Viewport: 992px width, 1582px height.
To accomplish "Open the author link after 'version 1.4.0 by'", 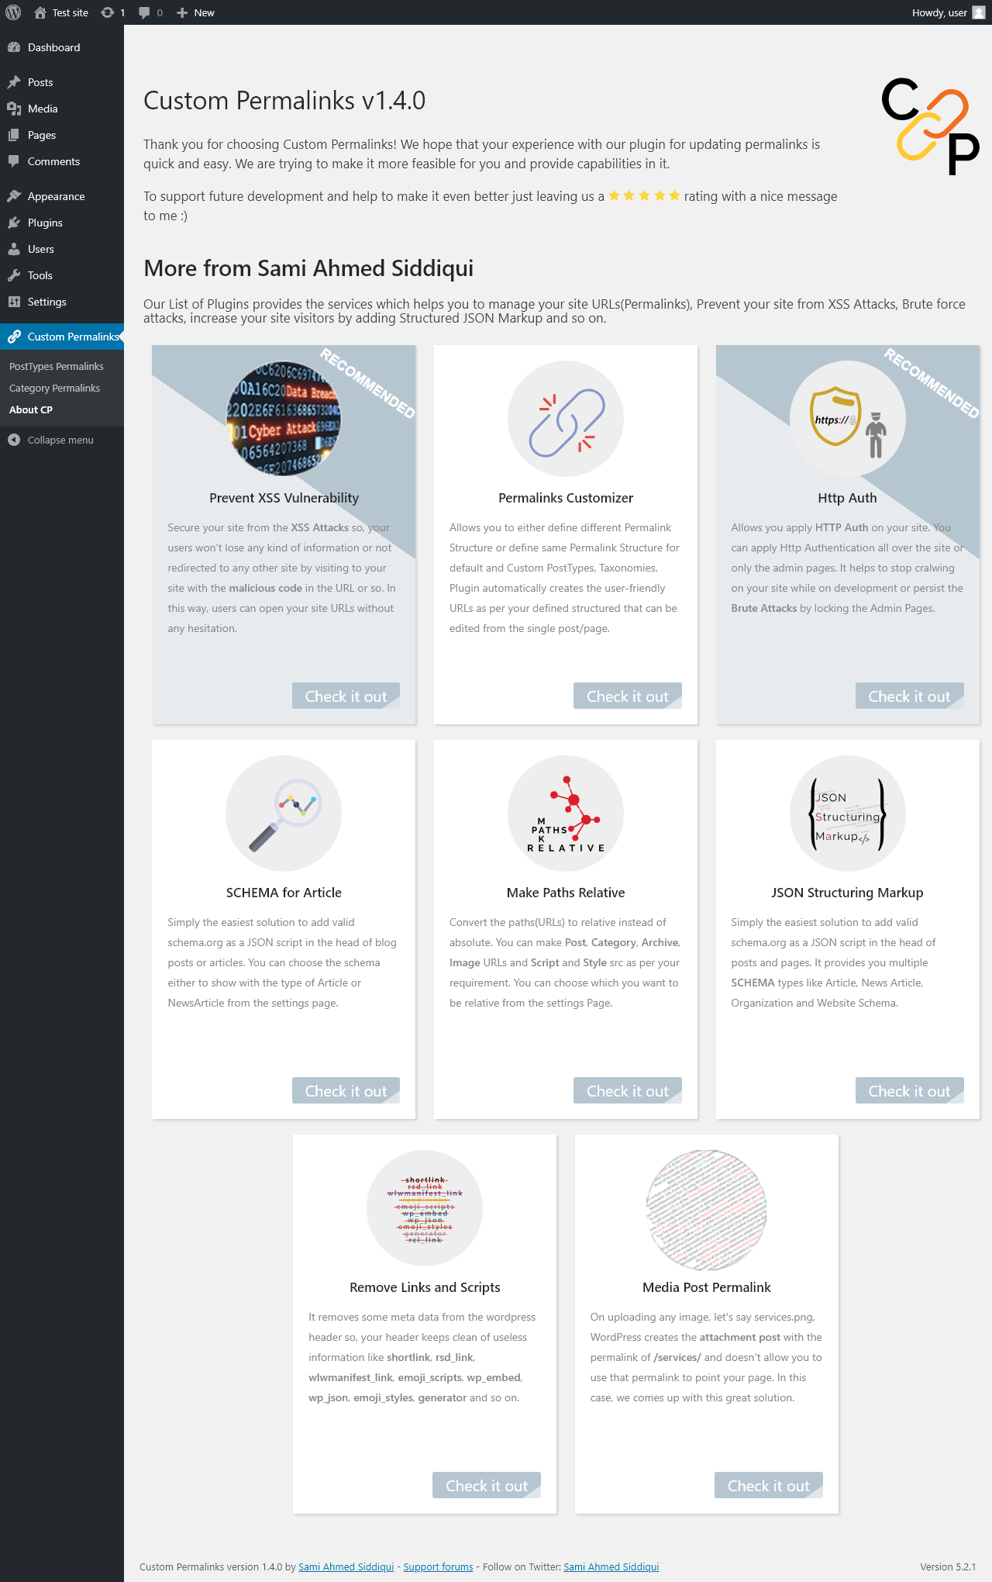I will [346, 1566].
